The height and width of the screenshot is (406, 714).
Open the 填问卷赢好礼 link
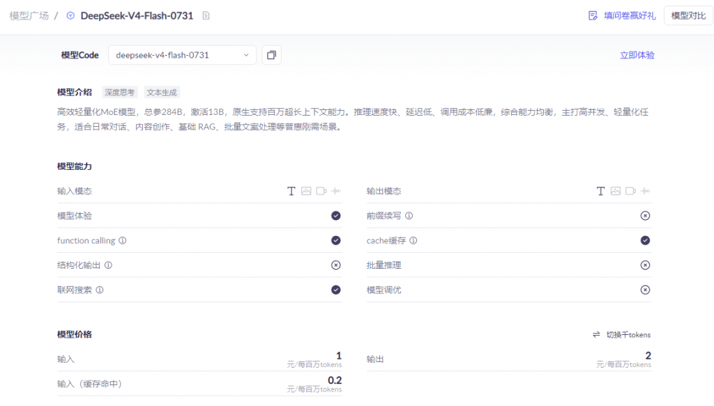[x=630, y=15]
